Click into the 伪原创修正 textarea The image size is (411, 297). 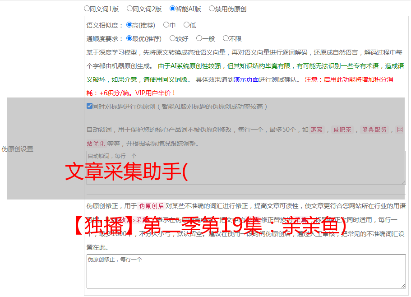click(246, 271)
